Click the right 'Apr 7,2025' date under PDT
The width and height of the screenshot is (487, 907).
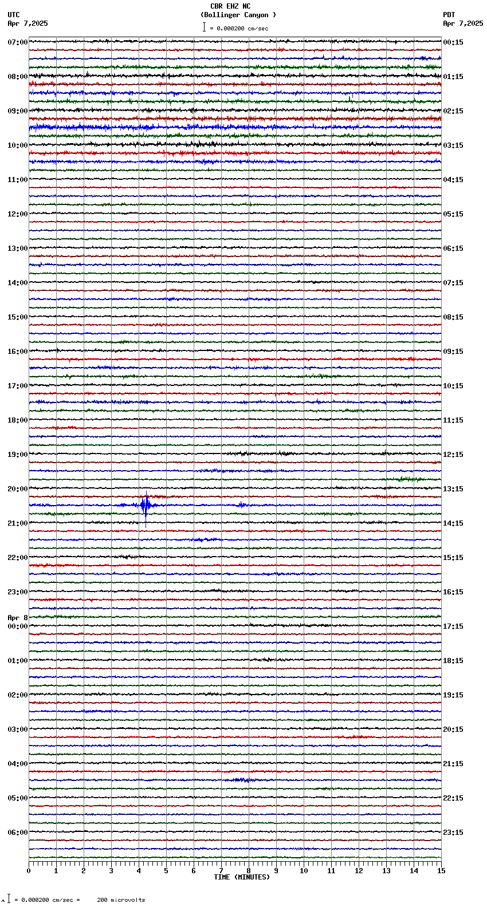coord(463,23)
